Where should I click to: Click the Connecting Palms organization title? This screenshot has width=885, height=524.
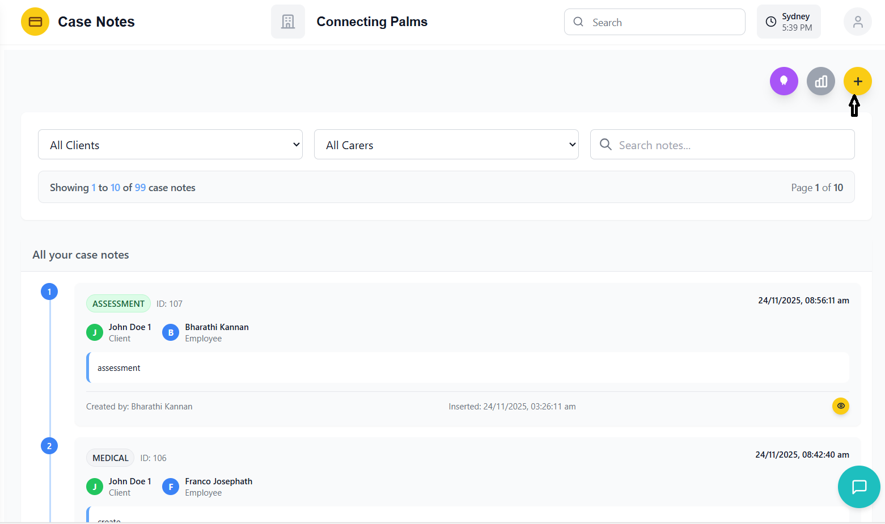pos(372,22)
